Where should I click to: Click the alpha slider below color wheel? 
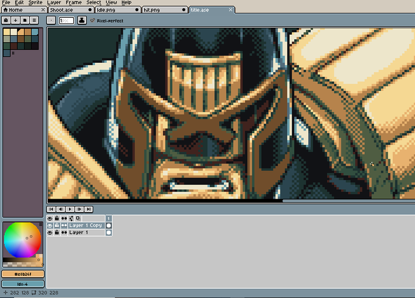[23, 264]
